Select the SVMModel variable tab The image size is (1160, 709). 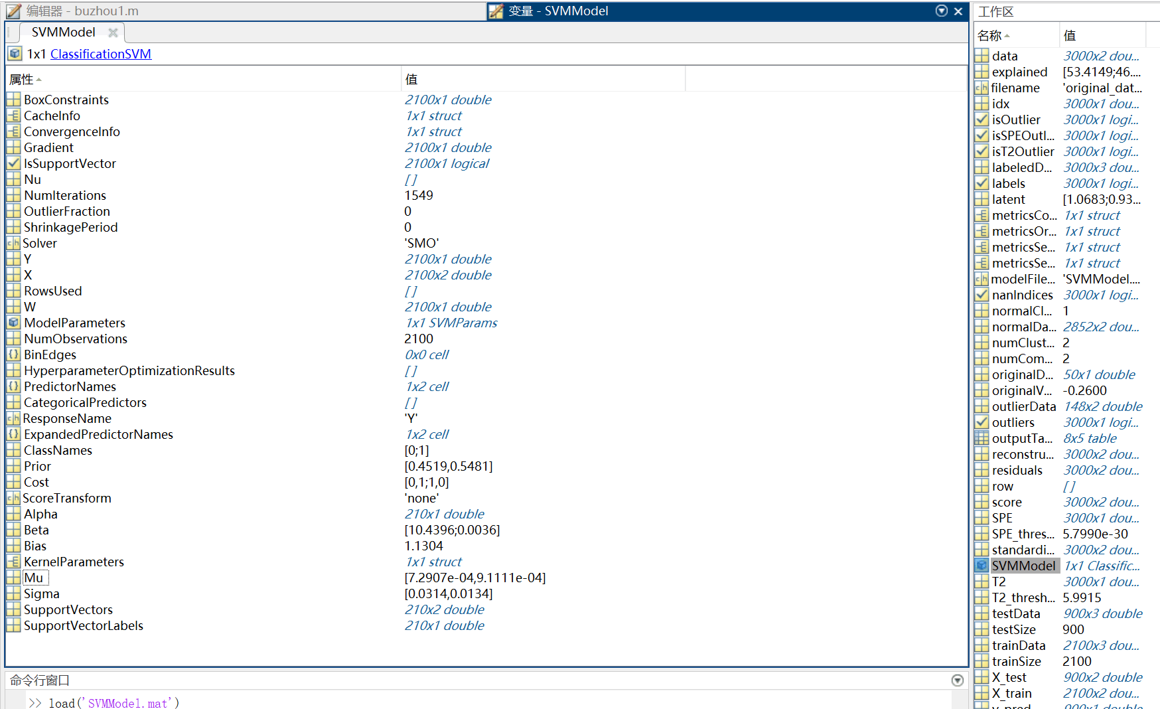coord(63,33)
